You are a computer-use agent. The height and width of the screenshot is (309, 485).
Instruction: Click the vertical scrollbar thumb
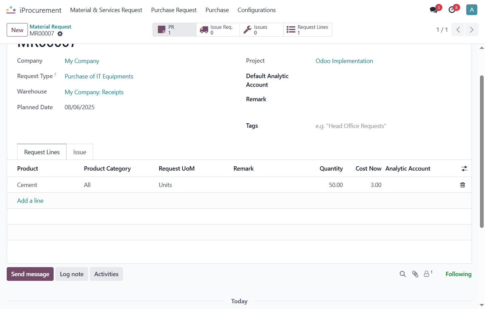[x=482, y=151]
